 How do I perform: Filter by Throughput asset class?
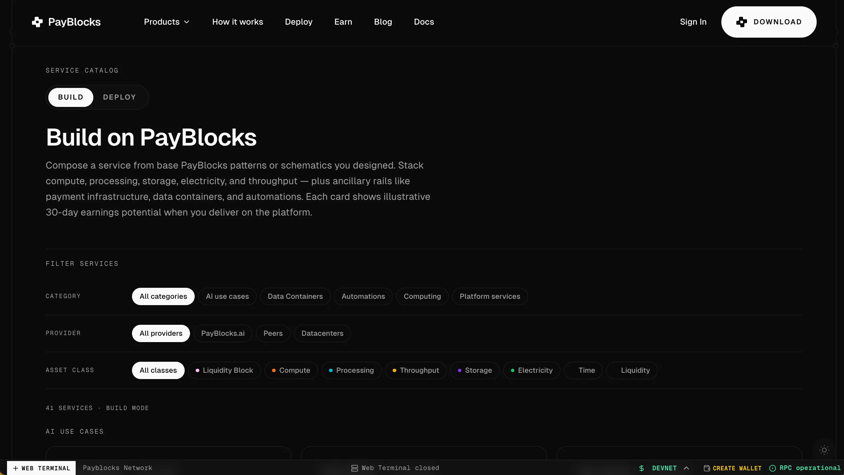[416, 370]
